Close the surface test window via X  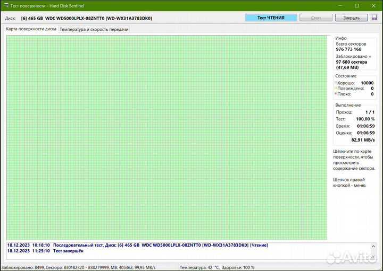tap(373, 6)
